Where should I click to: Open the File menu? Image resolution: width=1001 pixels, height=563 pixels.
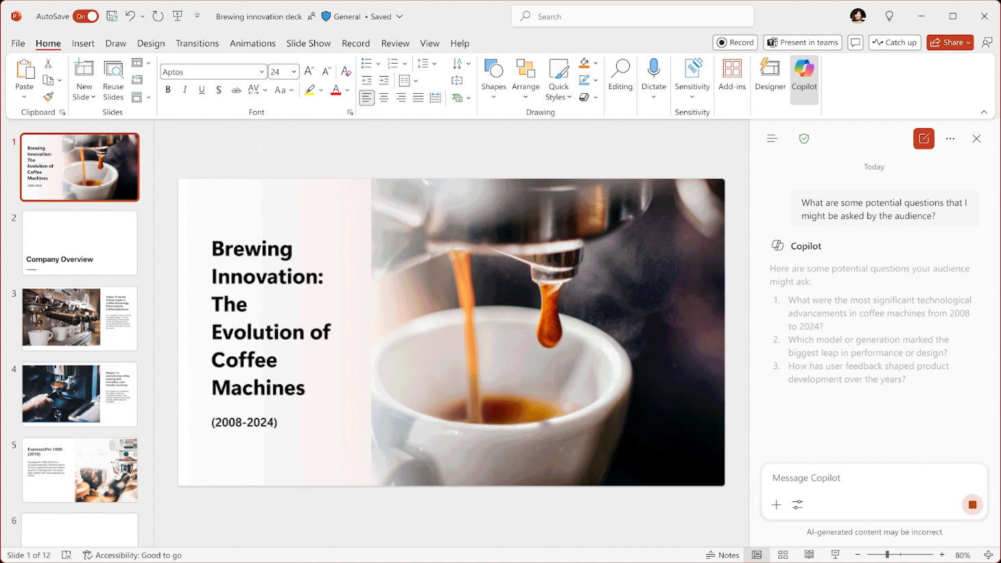click(x=18, y=43)
